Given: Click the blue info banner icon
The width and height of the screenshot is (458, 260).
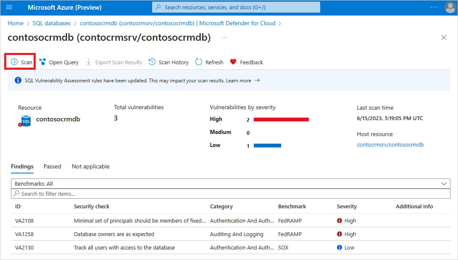Looking at the screenshot, I should pyautogui.click(x=18, y=80).
